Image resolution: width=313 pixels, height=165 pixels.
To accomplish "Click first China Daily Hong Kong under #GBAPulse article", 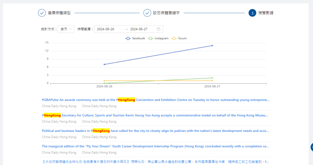I will pyautogui.click(x=59, y=106).
